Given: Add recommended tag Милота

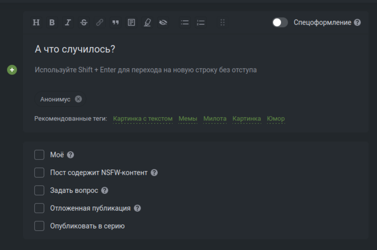Looking at the screenshot, I should pyautogui.click(x=215, y=119).
